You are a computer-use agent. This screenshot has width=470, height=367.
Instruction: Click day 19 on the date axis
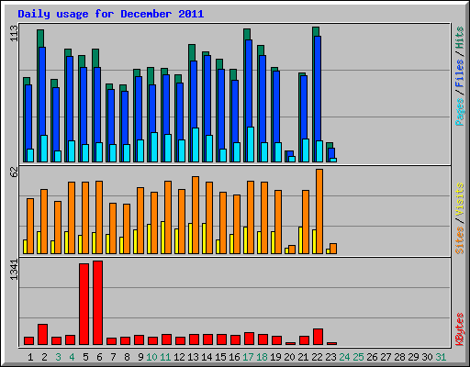[275, 357]
